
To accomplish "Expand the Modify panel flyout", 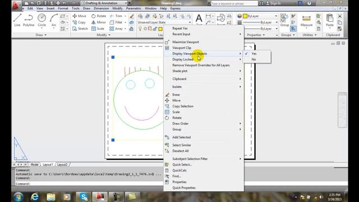I will pos(103,35).
